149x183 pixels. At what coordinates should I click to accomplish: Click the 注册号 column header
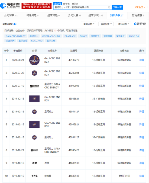coord(74,51)
